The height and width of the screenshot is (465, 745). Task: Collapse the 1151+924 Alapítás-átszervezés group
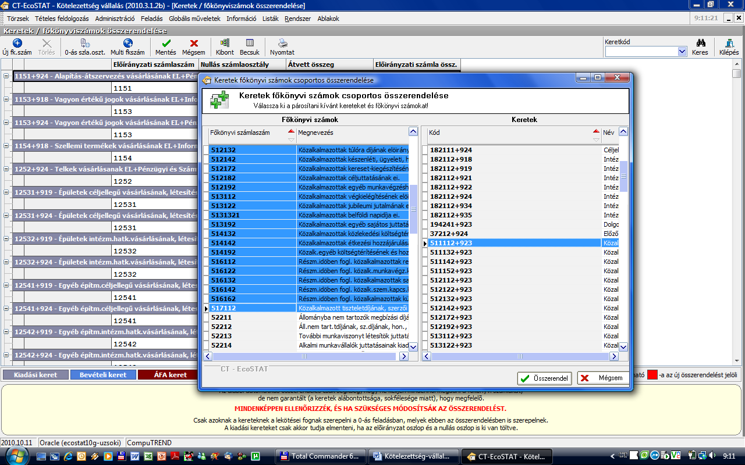coord(6,76)
